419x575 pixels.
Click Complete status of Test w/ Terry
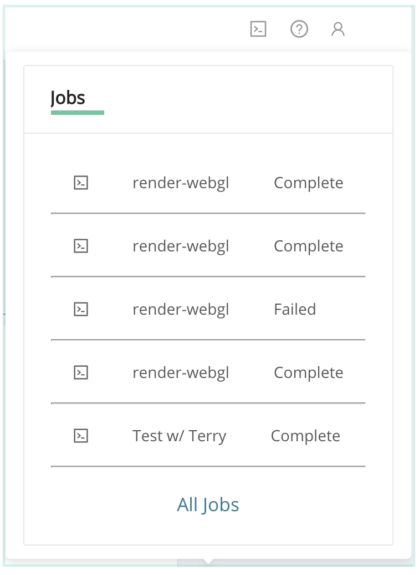(305, 436)
